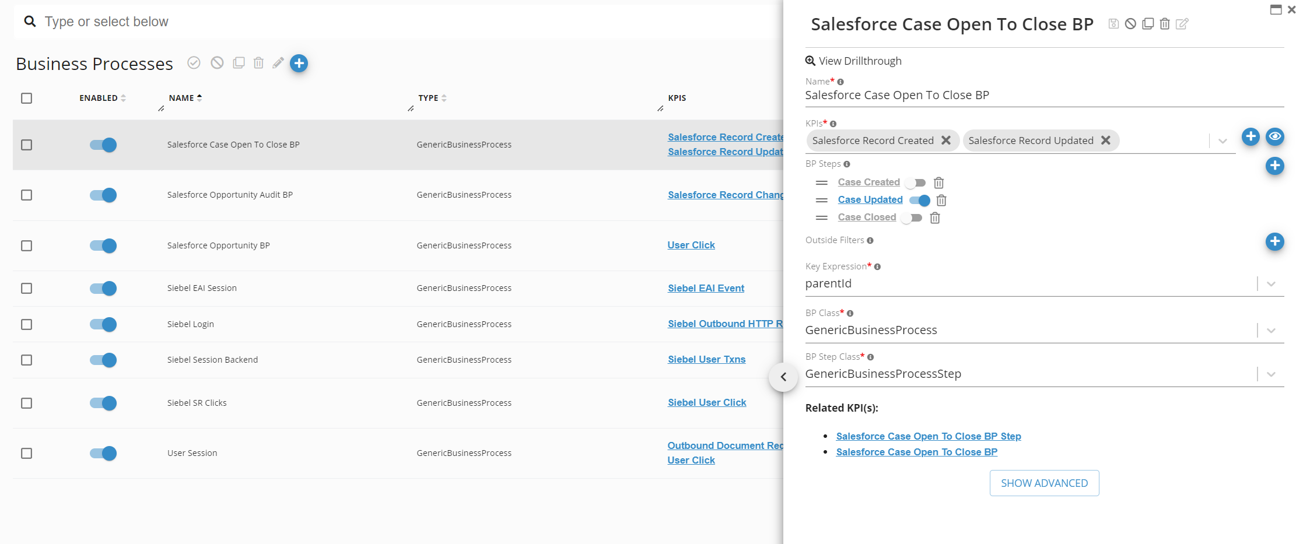Screen dimensions: 1303x544
Task: Disable the Siebel Login business process toggle
Action: click(x=103, y=324)
